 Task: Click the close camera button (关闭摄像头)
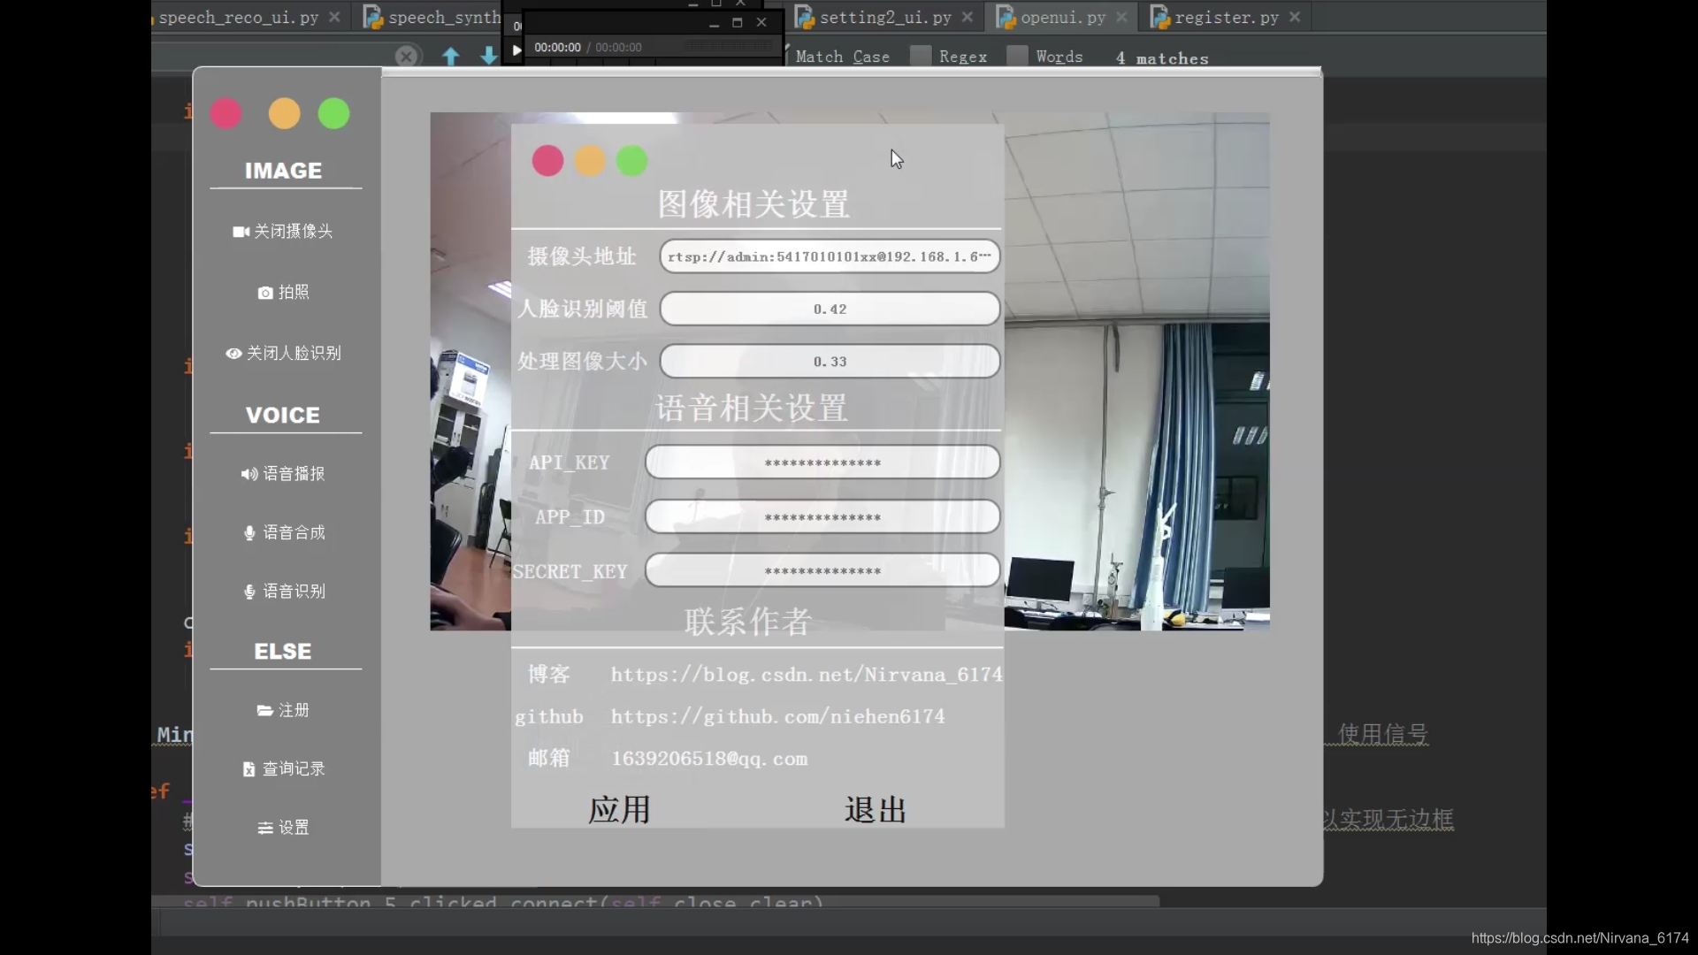coord(283,232)
